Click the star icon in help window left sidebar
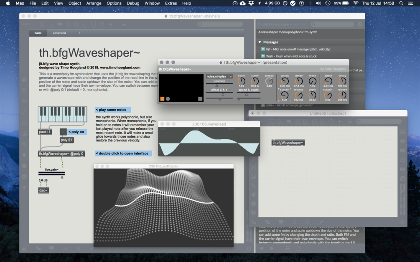This screenshot has height=262, width=420. coord(24,187)
